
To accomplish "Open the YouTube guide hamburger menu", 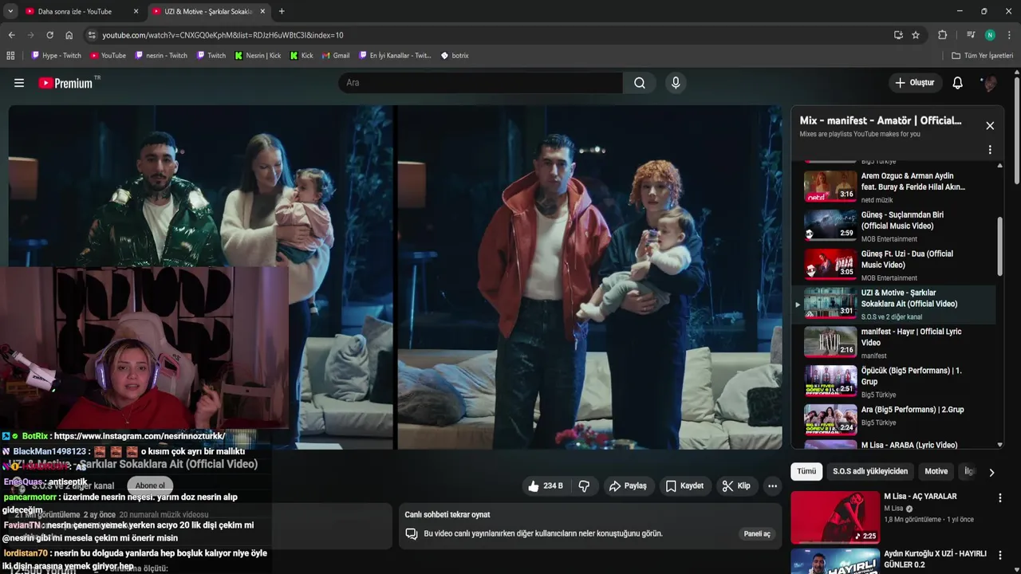I will pyautogui.click(x=19, y=83).
